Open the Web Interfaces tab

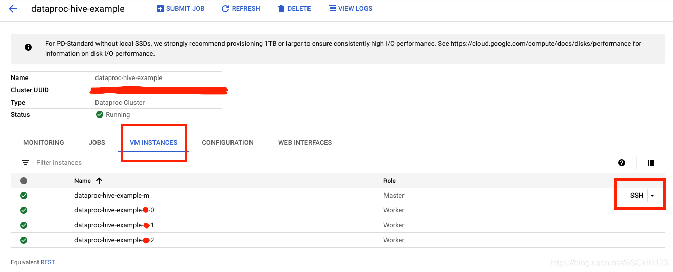pos(305,143)
